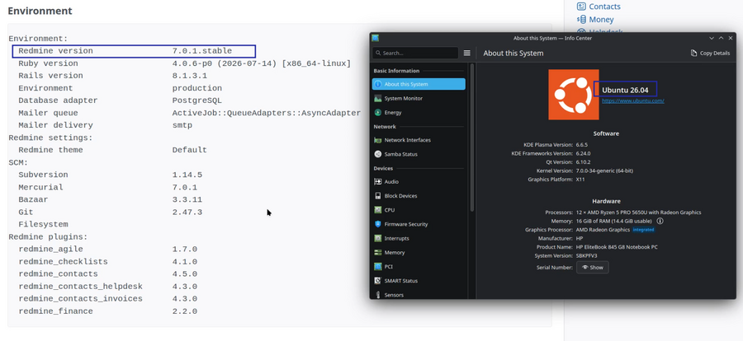Click the Interrupts sidebar icon
743x341 pixels.
point(377,238)
